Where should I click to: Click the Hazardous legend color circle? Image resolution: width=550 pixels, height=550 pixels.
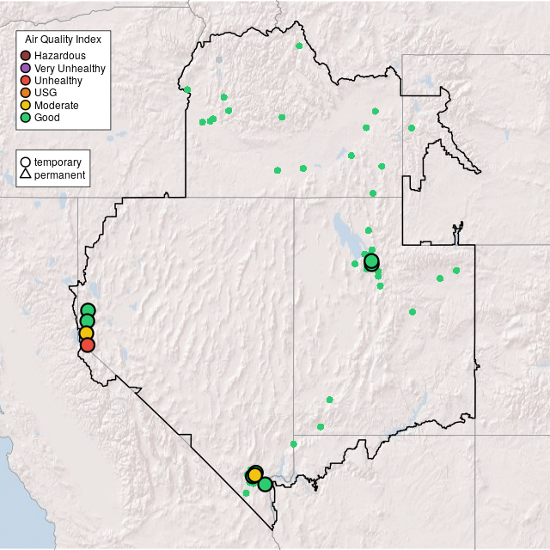26,56
